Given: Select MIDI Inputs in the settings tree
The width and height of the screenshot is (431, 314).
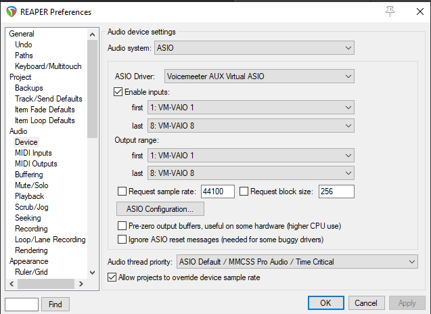Looking at the screenshot, I should [x=33, y=153].
